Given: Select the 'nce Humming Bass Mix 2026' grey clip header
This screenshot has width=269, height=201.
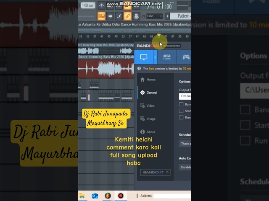Looking at the screenshot, I should (x=106, y=45).
